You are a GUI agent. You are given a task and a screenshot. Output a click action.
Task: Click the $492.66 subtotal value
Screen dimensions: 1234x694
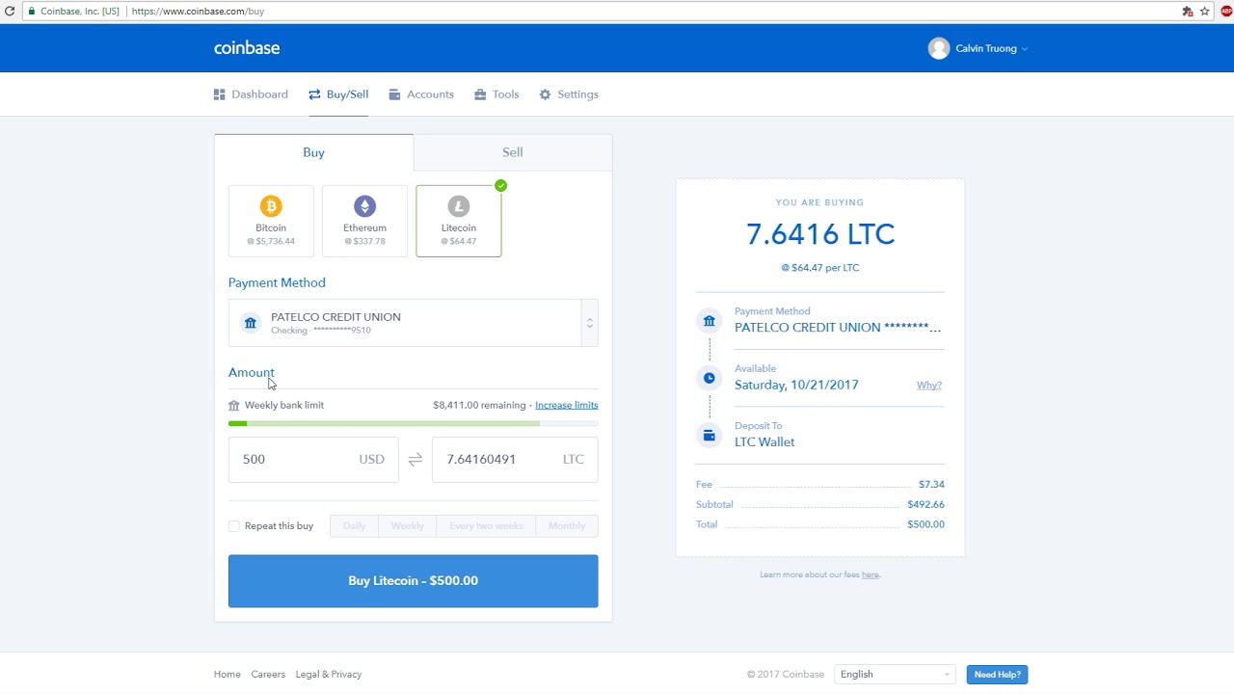[925, 505]
